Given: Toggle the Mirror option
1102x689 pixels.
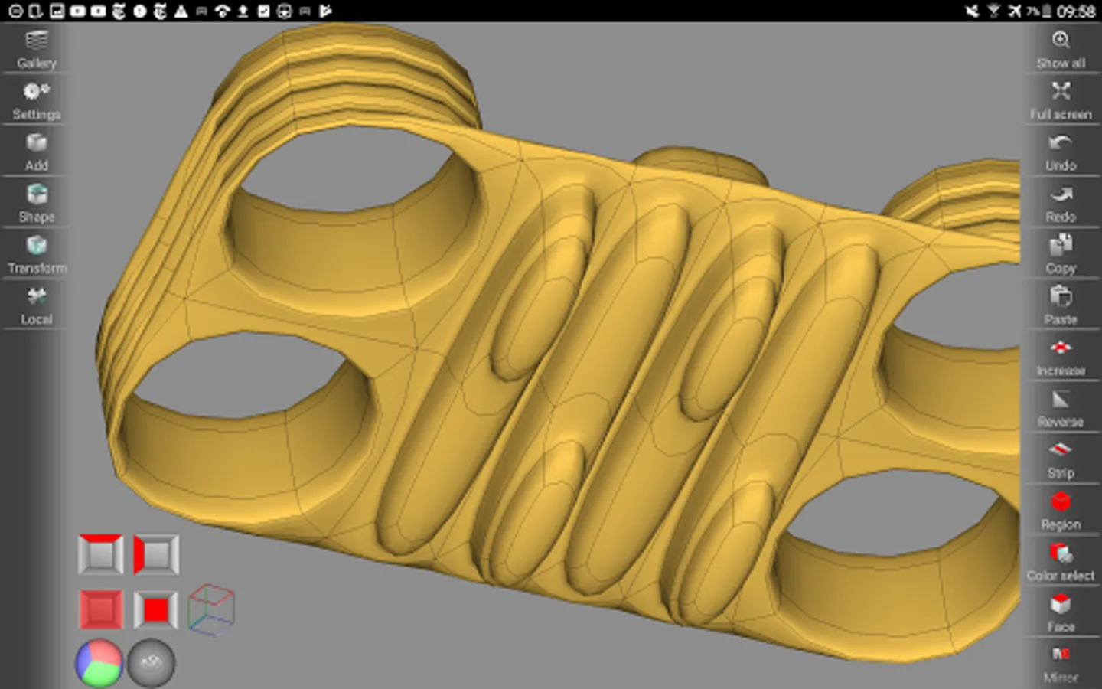Looking at the screenshot, I should tap(1061, 663).
